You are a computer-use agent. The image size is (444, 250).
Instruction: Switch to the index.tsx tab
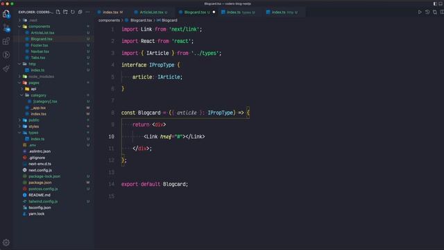click(x=110, y=12)
